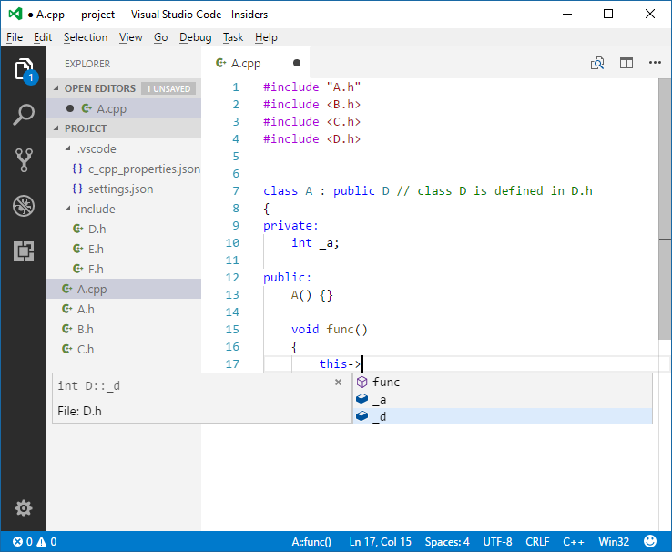
Task: Open the Source Control view icon
Action: pos(24,160)
